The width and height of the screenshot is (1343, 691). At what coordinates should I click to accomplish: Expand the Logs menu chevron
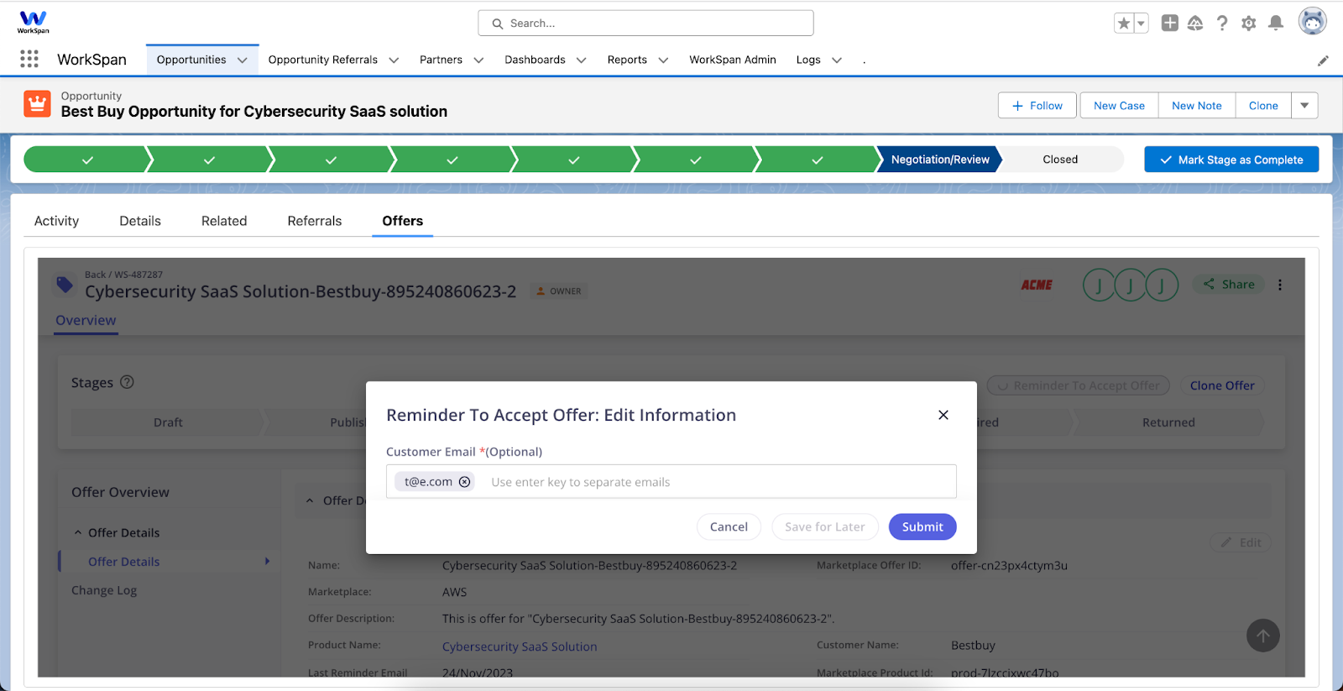coord(837,60)
